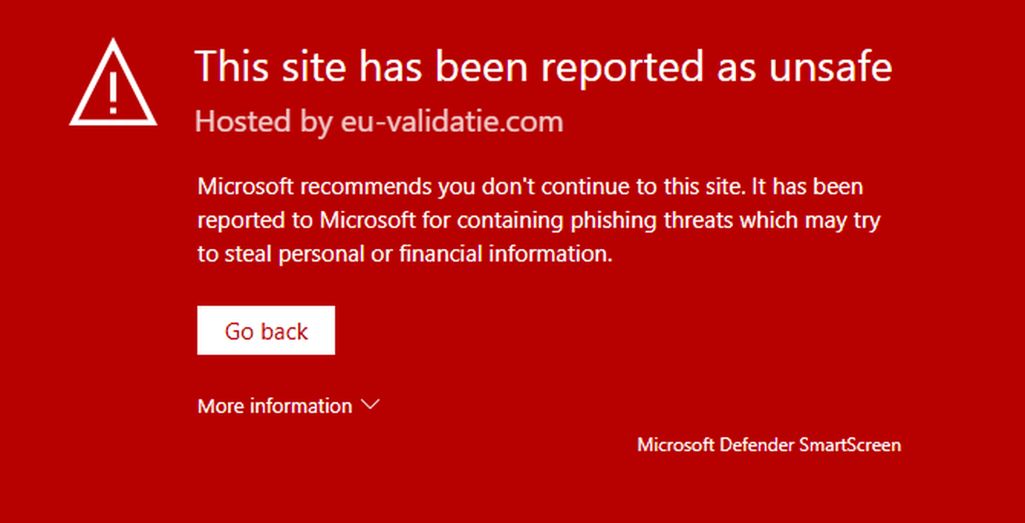Click the 'This site has been reported as unsafe' heading

point(543,66)
